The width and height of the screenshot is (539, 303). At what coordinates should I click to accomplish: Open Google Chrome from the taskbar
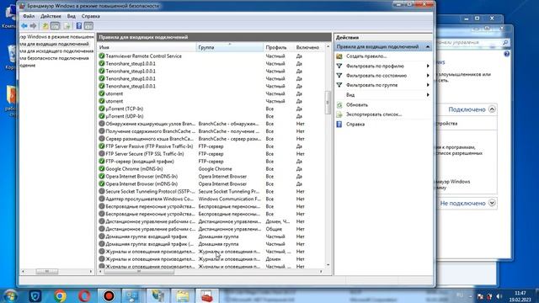60,295
